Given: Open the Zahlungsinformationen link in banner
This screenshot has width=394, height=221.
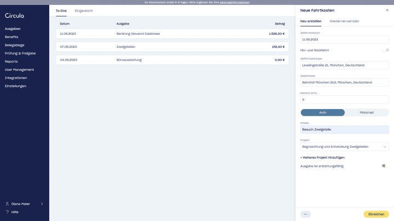Looking at the screenshot, I should pos(234,2).
